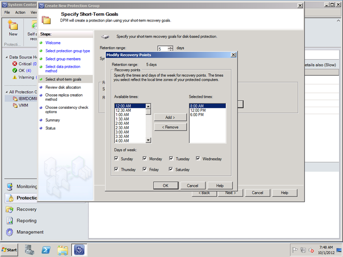Viewport: 343px width, 257px height.
Task: Select 12:00 PM in Selected times
Action: tap(207, 111)
